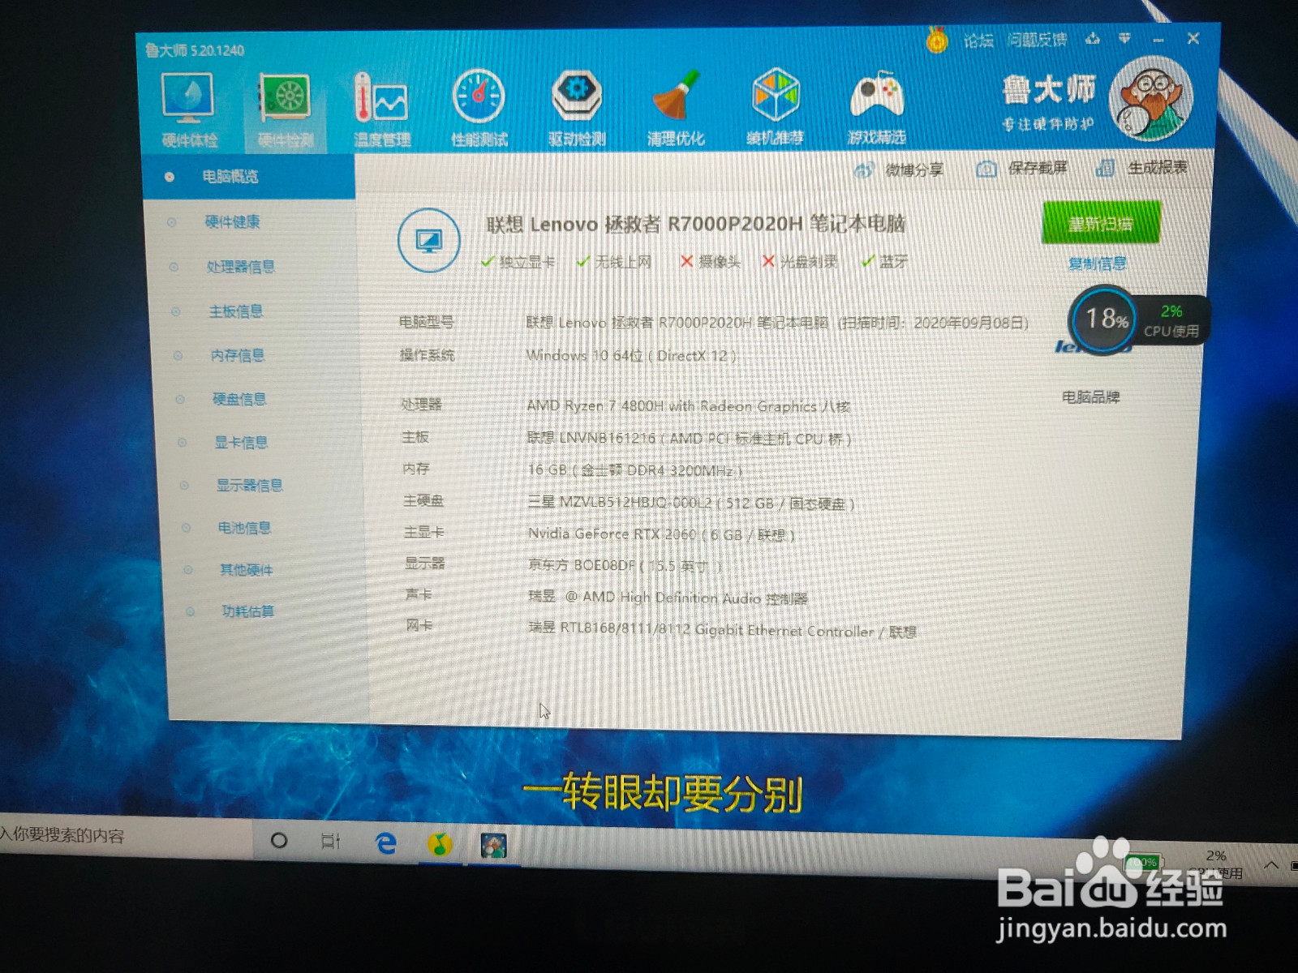1298x973 pixels.
Task: Expand system tray hidden icons arrow
Action: tap(1271, 866)
